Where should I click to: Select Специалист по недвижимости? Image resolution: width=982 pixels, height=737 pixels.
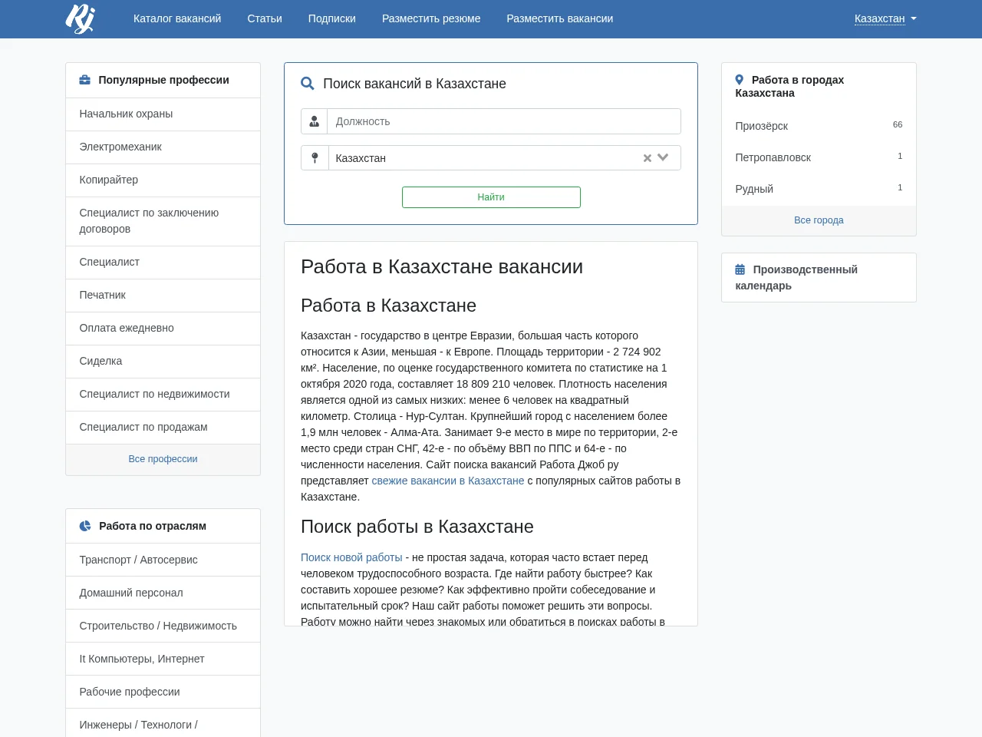(163, 394)
